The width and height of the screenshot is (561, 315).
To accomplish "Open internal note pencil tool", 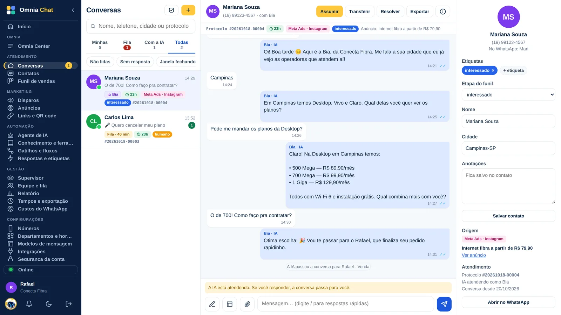I will tap(212, 304).
